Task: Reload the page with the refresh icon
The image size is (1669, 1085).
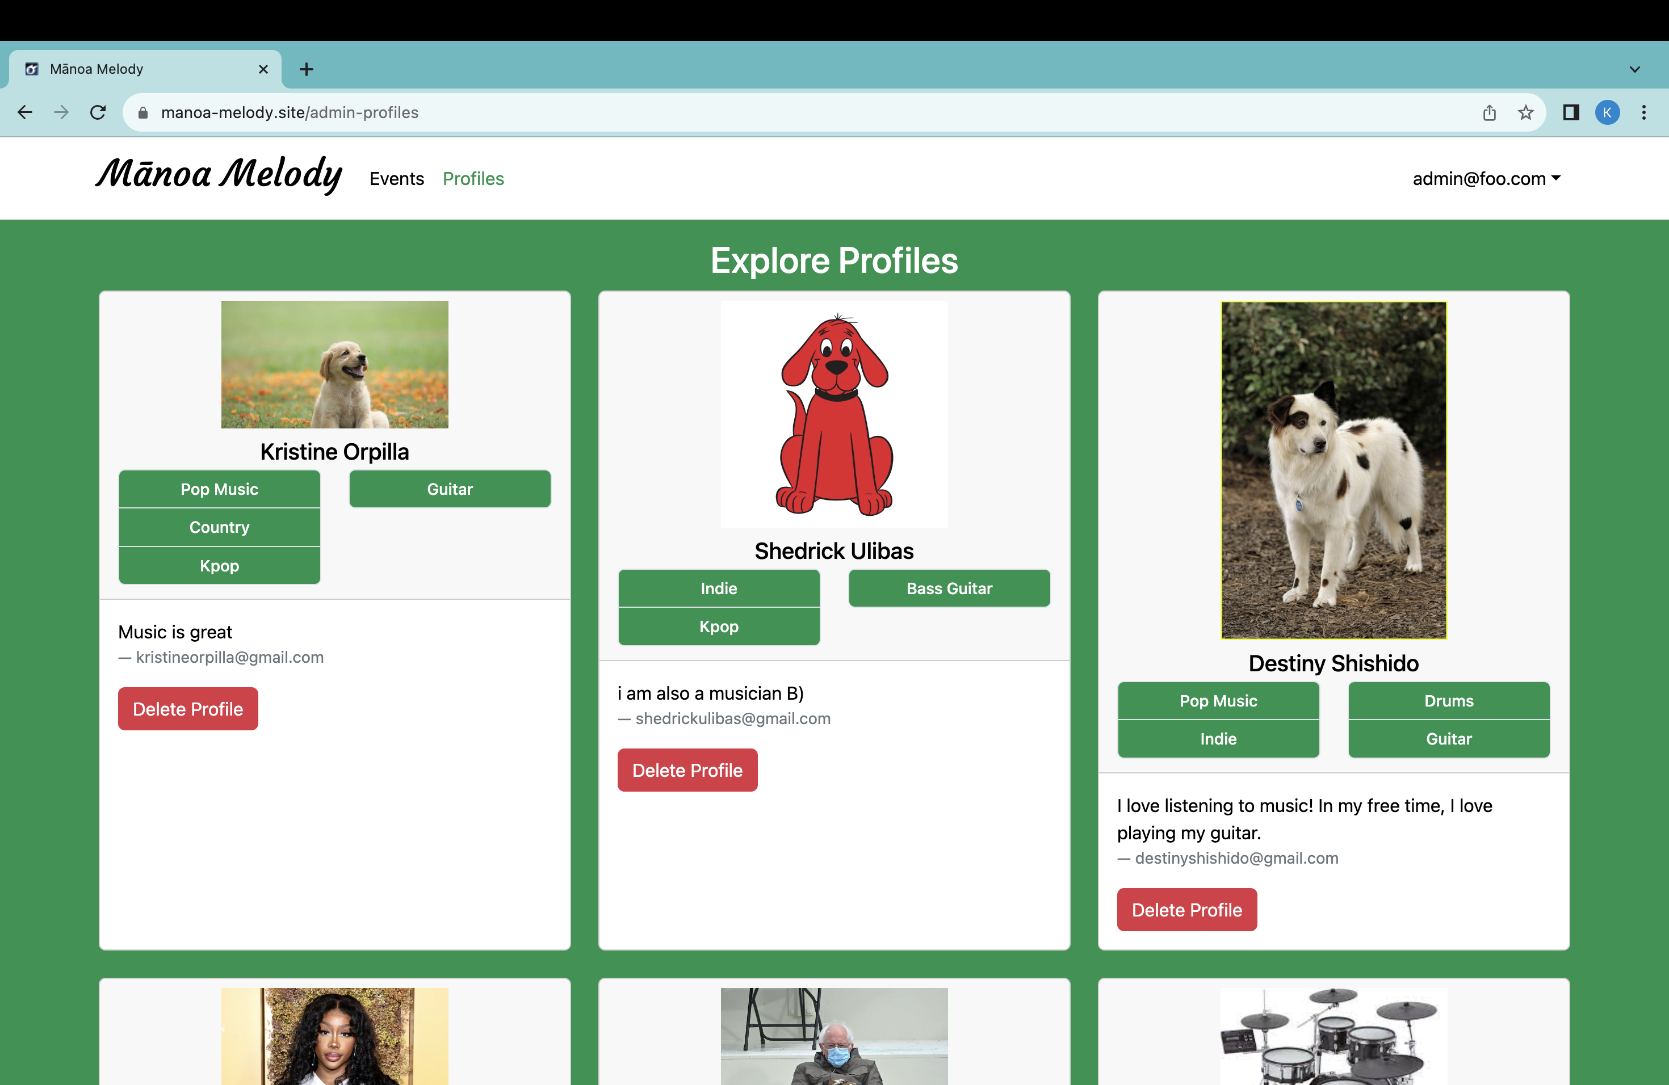Action: [x=98, y=112]
